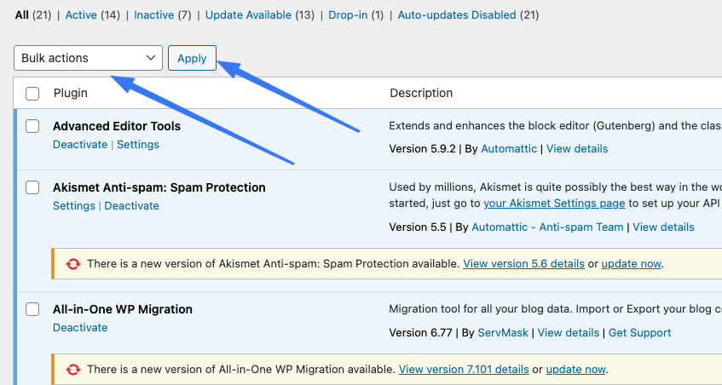Open the Bulk actions dropdown

pyautogui.click(x=88, y=58)
